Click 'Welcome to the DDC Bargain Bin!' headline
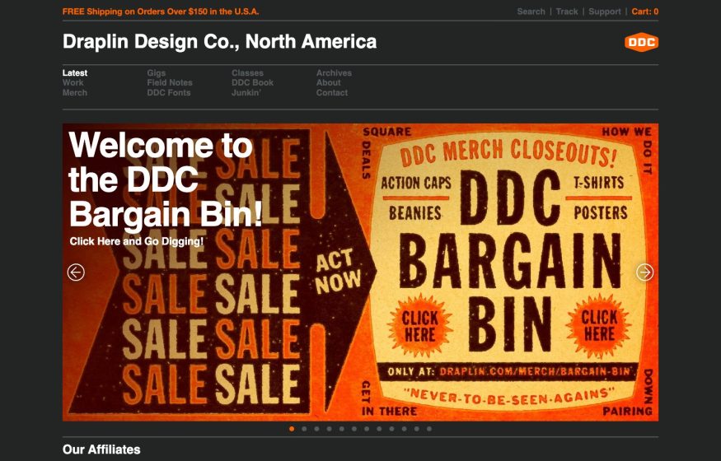This screenshot has width=721, height=461. (166, 179)
